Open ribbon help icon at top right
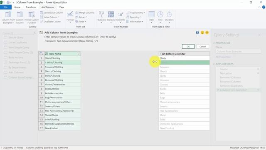 click(264, 7)
